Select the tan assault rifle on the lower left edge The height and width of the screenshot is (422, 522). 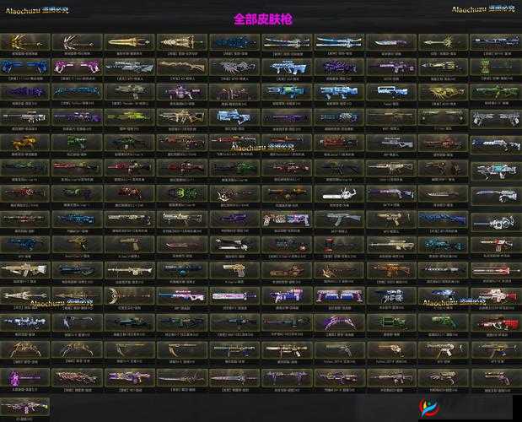25,270
